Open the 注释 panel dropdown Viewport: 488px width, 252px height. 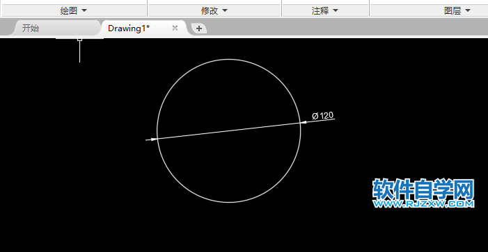[x=325, y=11]
